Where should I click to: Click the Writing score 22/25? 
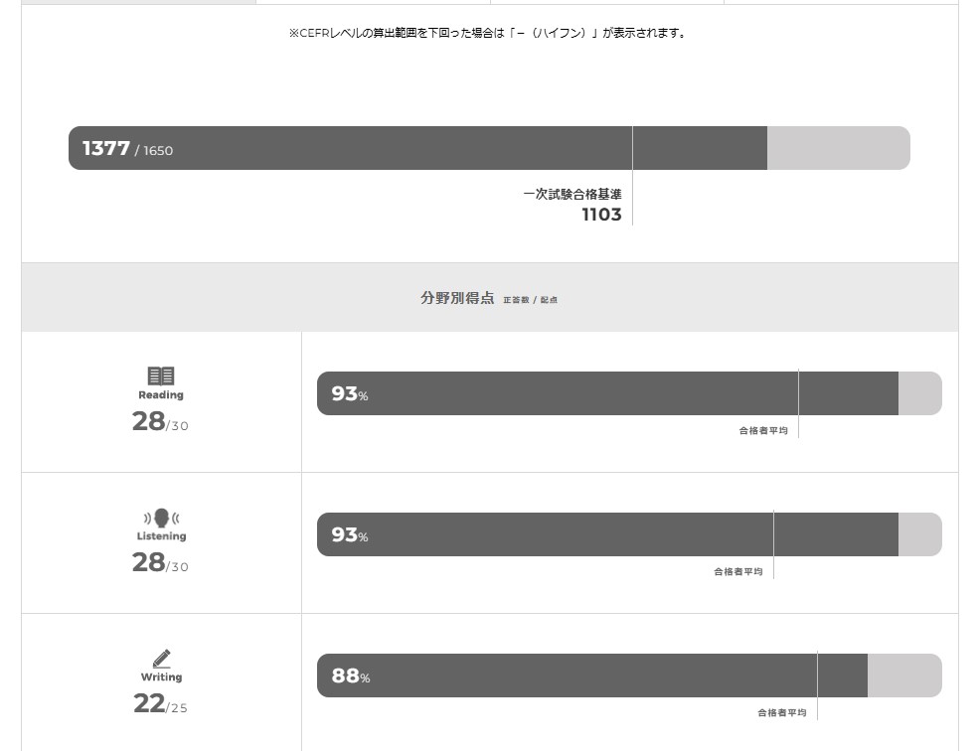[160, 703]
